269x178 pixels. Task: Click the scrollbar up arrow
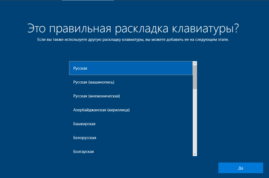pyautogui.click(x=195, y=63)
